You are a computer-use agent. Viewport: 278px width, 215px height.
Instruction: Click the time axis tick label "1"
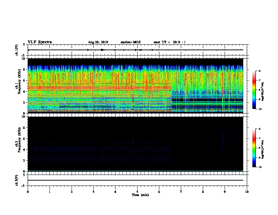coord(49,191)
